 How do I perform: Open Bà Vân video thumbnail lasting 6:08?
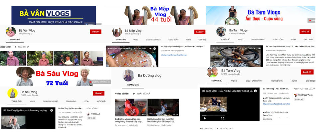[67, 58]
